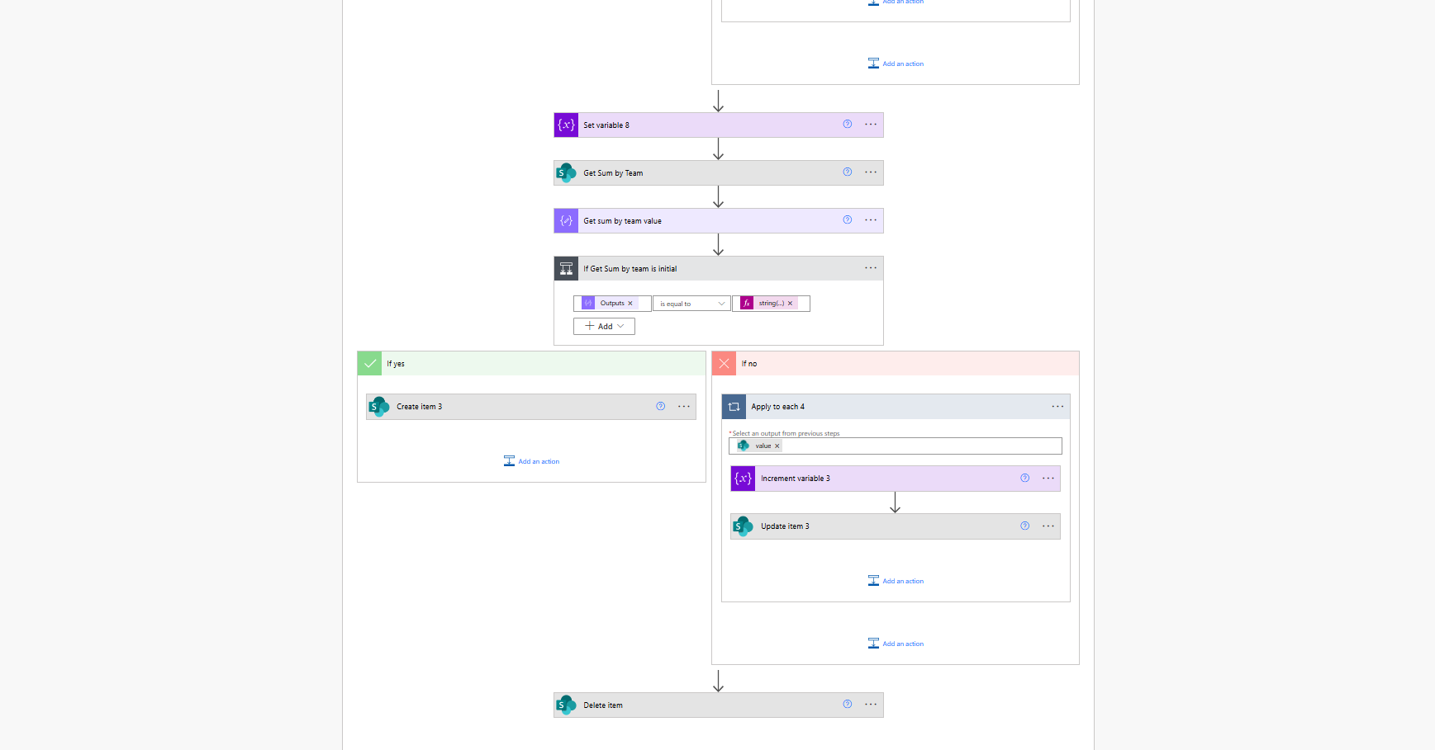Click help icon on Increment variable 3
Image resolution: width=1435 pixels, height=750 pixels.
pyautogui.click(x=1024, y=479)
